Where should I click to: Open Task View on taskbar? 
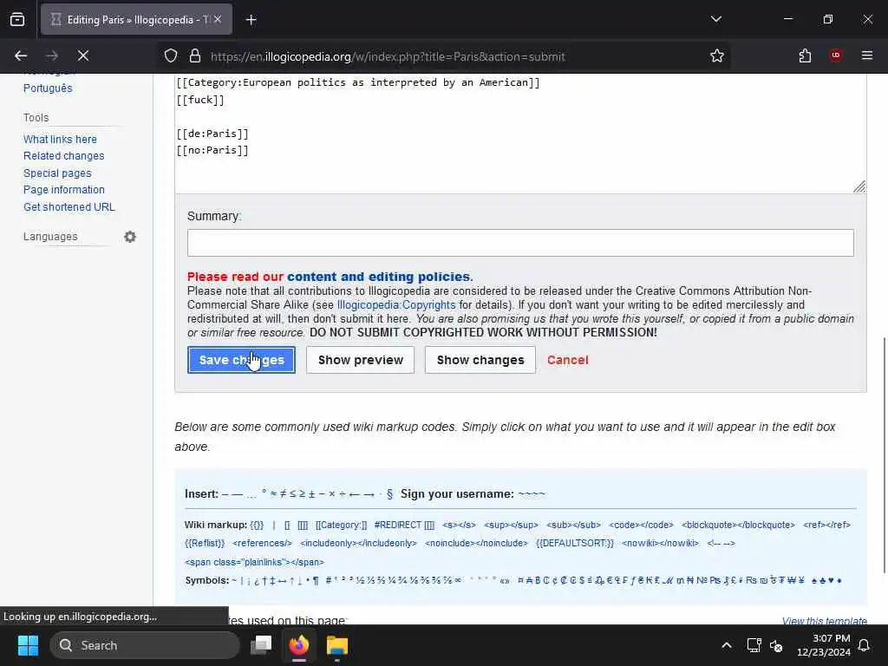click(261, 645)
